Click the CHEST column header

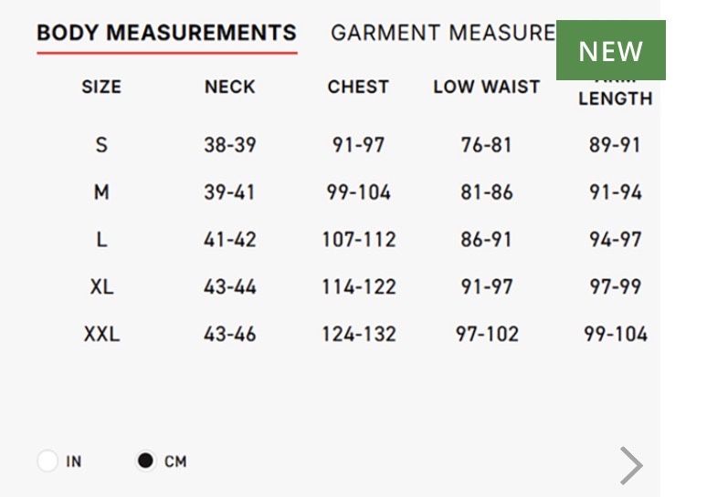click(x=358, y=88)
